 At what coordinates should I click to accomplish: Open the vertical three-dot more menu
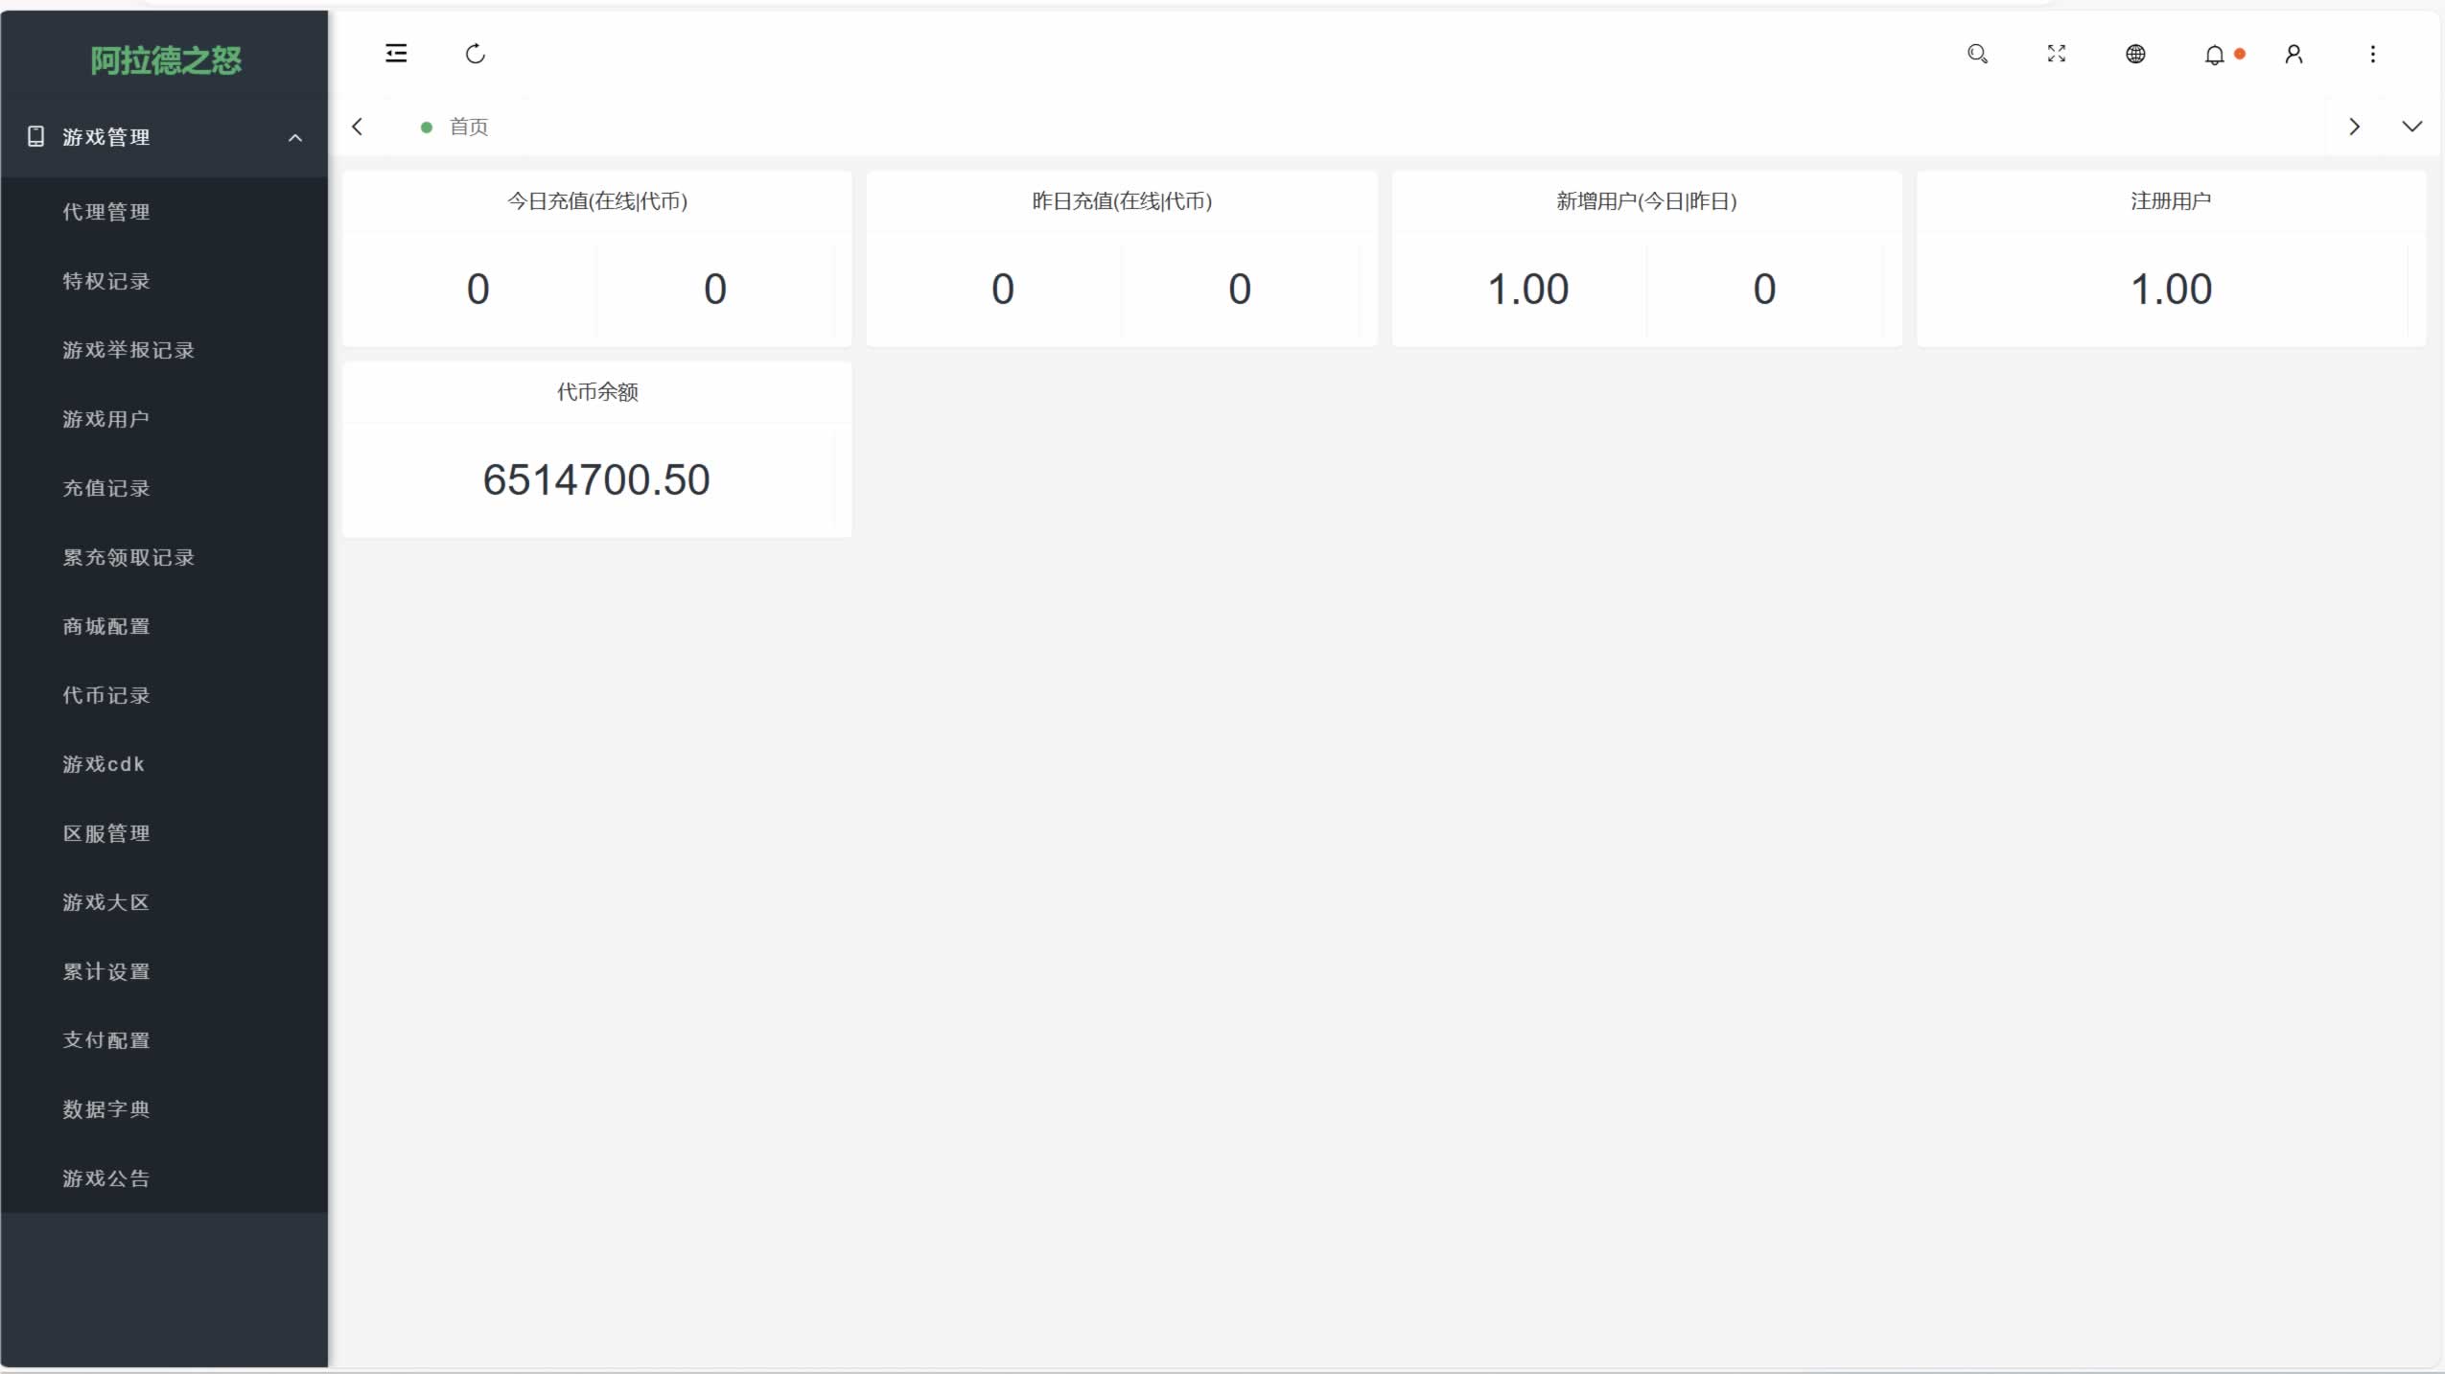(2373, 54)
